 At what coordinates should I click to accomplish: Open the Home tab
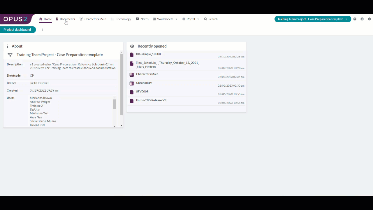coord(45,19)
